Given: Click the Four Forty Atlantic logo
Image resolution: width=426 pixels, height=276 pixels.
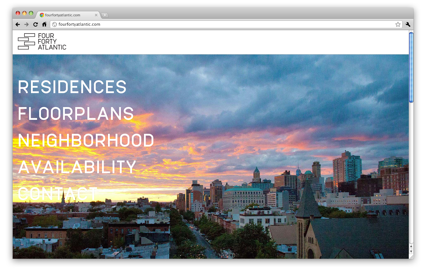Looking at the screenshot, I should pyautogui.click(x=42, y=41).
